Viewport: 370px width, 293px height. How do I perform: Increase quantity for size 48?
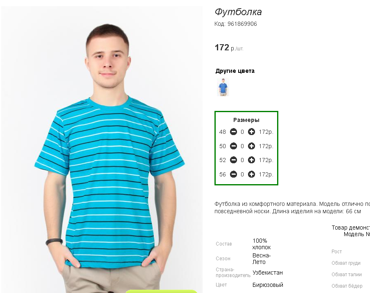pos(251,132)
